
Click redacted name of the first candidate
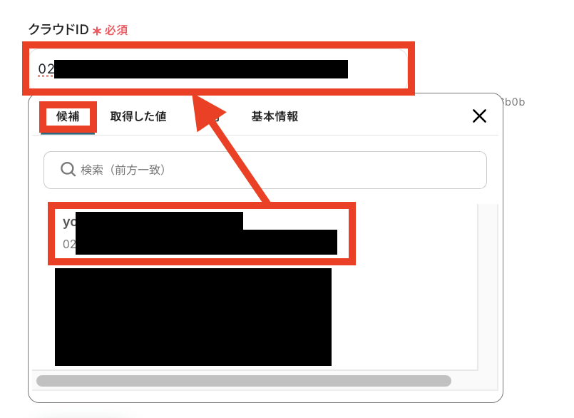pos(153,221)
